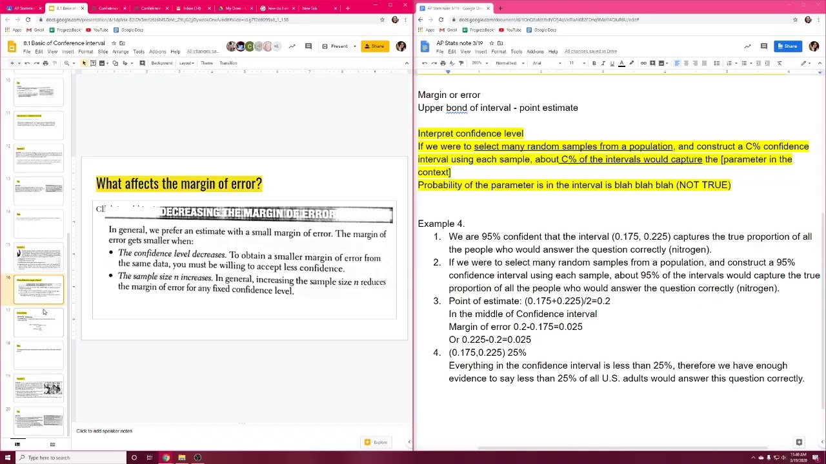
Task: Open the Format menu in Docs
Action: tap(499, 52)
